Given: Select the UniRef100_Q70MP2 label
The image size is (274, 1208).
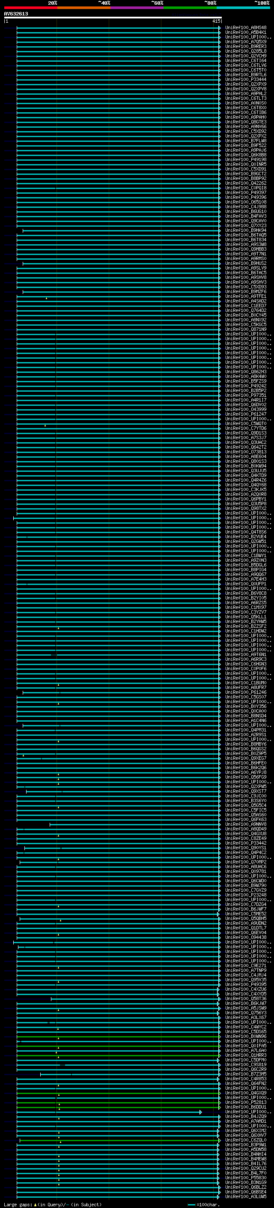Looking at the screenshot, I should point(246,862).
